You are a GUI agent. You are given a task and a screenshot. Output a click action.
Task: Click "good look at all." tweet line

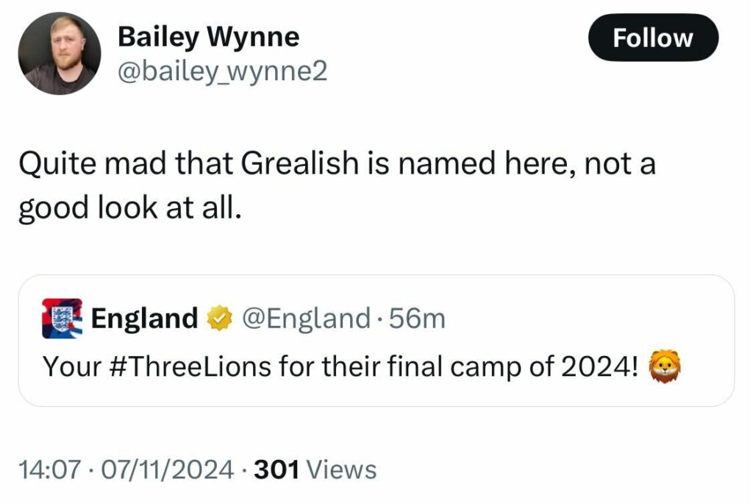coord(129,207)
